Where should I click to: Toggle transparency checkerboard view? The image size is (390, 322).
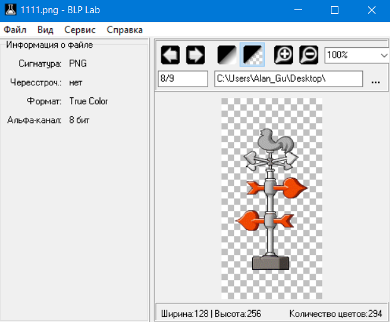coord(252,55)
